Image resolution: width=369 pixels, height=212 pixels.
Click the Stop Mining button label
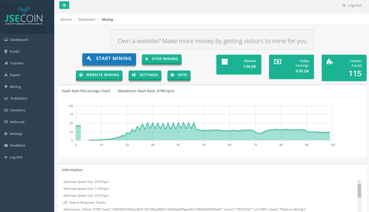pos(165,59)
